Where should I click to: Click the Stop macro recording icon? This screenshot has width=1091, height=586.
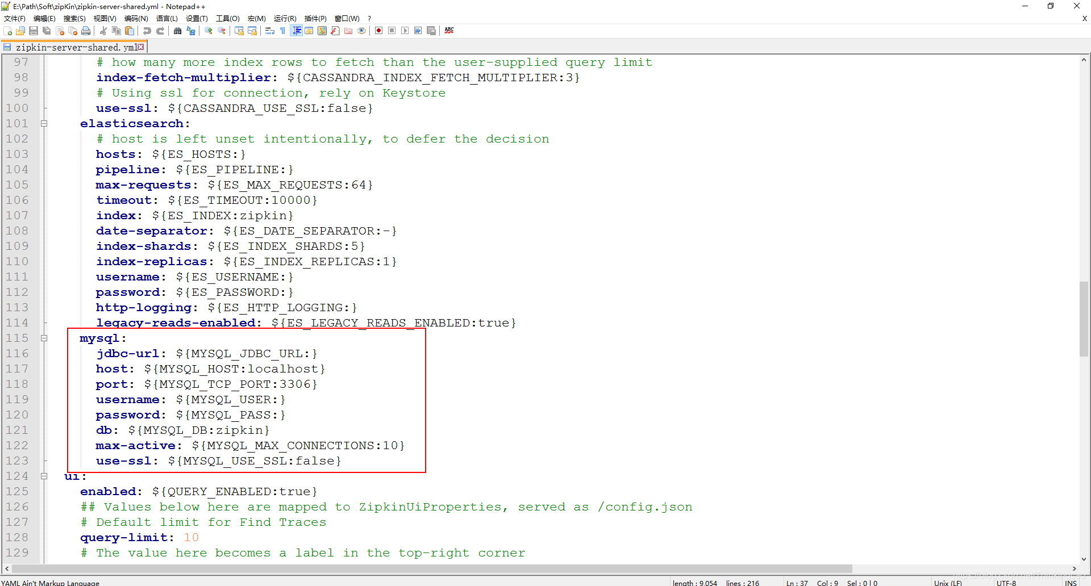tap(392, 31)
